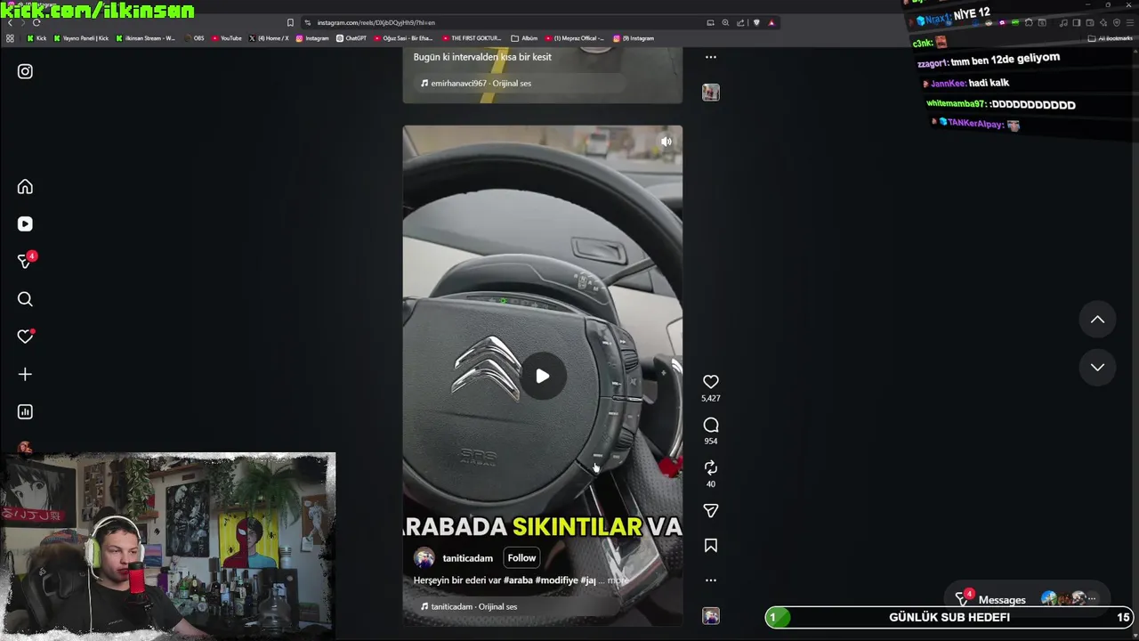Screen dimensions: 1139x641
Task: Open the Reels section in the sidebar
Action: click(25, 224)
